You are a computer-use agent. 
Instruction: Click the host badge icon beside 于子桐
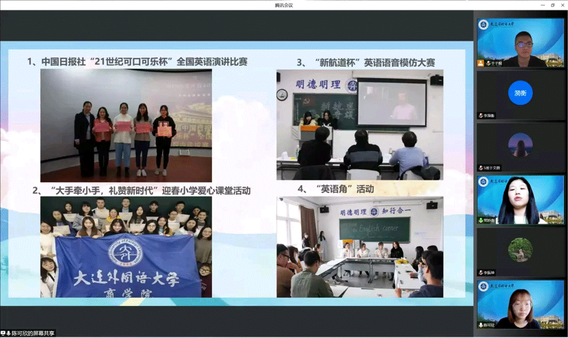click(480, 63)
